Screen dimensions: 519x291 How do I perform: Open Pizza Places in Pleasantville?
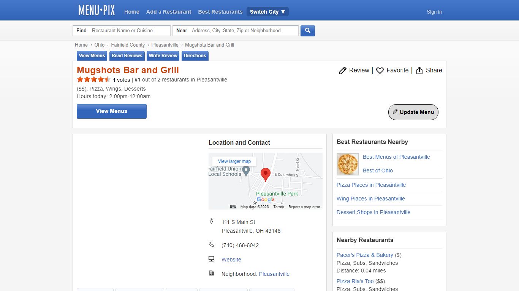click(371, 185)
